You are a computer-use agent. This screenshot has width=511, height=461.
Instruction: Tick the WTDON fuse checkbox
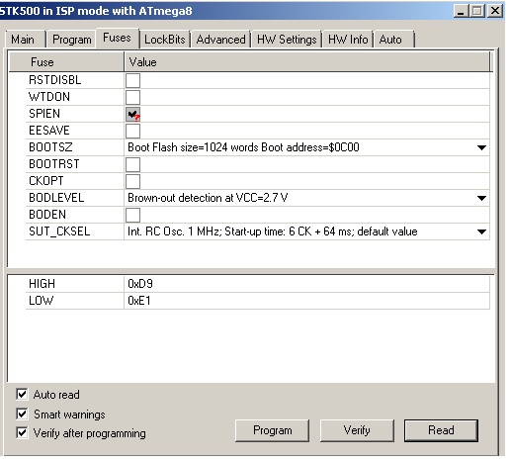coord(132,97)
